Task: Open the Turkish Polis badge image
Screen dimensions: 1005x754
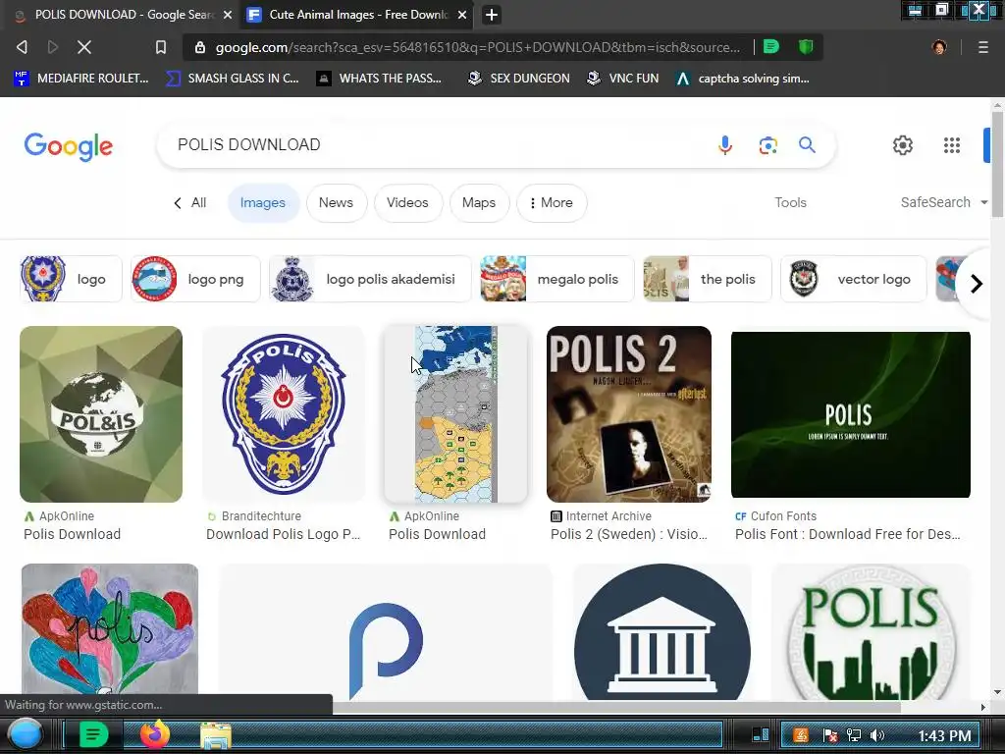Action: [x=284, y=414]
